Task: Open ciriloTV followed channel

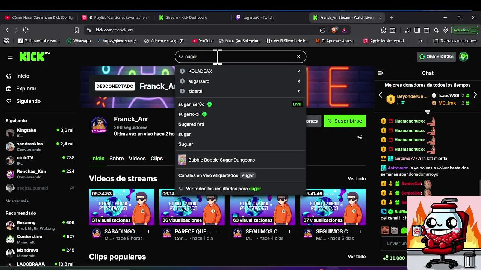Action: pos(40,160)
